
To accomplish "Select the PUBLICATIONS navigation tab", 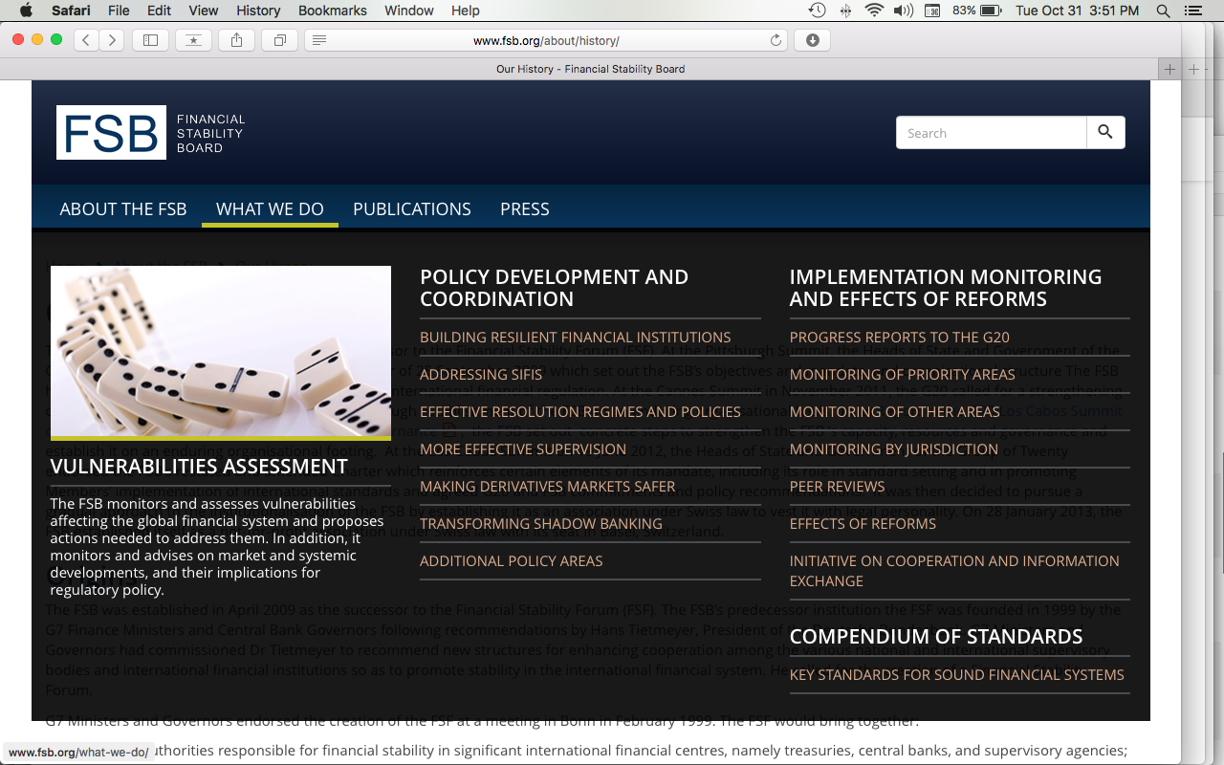I will pyautogui.click(x=411, y=209).
